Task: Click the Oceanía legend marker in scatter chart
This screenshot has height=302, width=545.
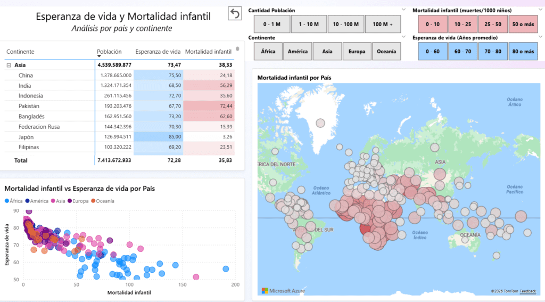Action: 93,201
